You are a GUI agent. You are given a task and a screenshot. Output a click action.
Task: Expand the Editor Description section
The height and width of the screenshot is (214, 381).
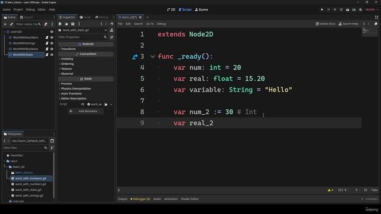click(x=74, y=99)
